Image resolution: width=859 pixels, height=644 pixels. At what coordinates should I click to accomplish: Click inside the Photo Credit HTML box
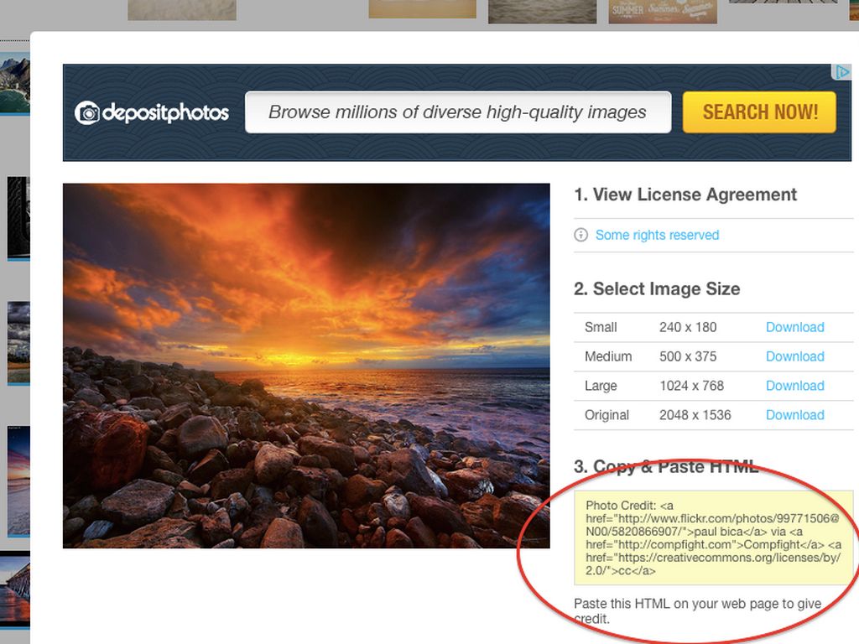pyautogui.click(x=713, y=538)
